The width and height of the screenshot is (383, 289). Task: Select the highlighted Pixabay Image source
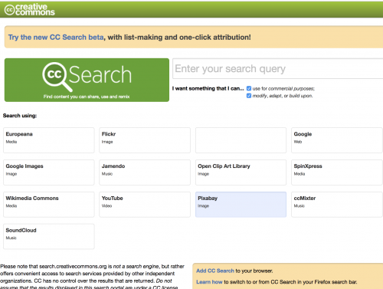pyautogui.click(x=241, y=205)
